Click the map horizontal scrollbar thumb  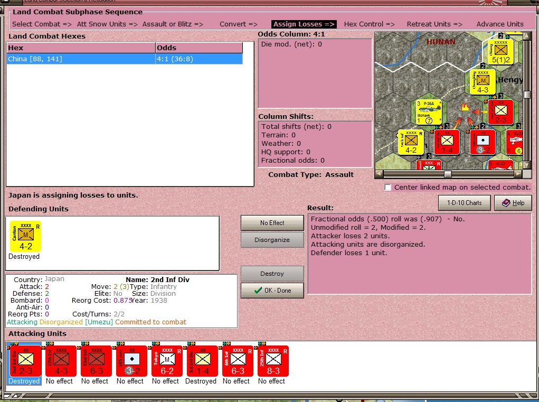pos(448,174)
